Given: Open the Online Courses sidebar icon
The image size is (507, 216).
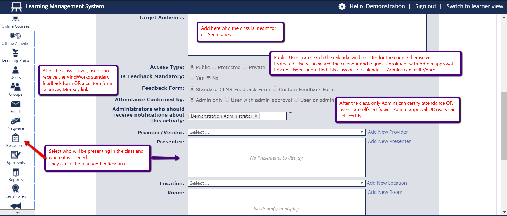Looking at the screenshot, I should (x=16, y=19).
